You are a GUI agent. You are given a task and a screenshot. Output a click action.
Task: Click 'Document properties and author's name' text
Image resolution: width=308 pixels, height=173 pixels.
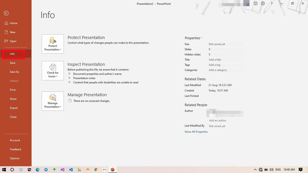97,74
